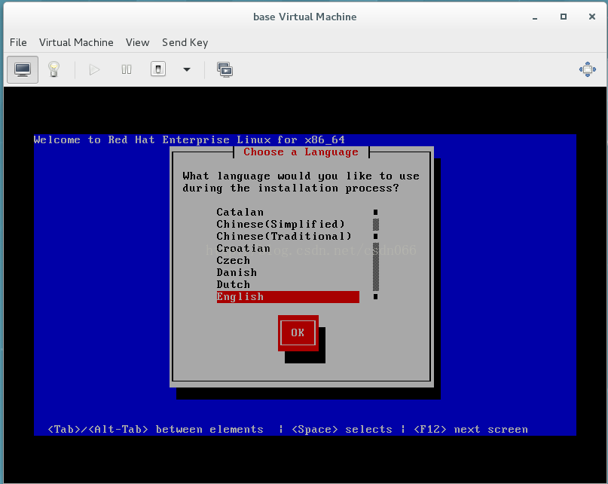
Task: Manage VM snapshots icon
Action: pos(225,70)
